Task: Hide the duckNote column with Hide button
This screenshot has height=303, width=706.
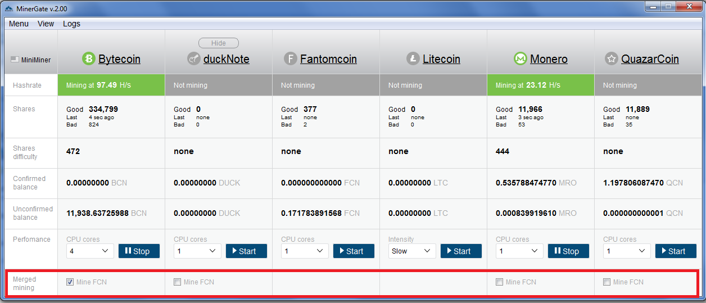Action: point(219,43)
